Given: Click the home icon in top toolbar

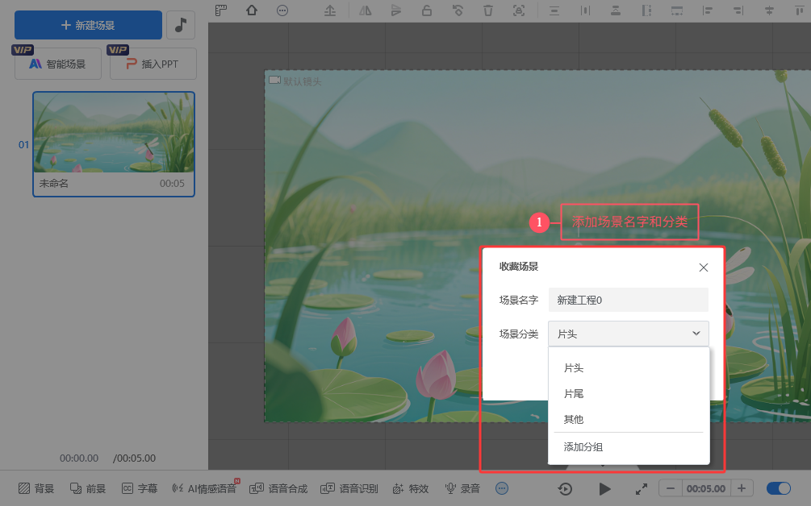Looking at the screenshot, I should [252, 10].
